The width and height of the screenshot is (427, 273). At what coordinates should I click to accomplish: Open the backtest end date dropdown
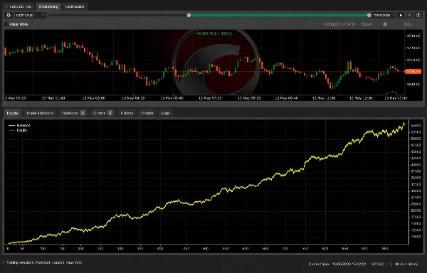(384, 16)
